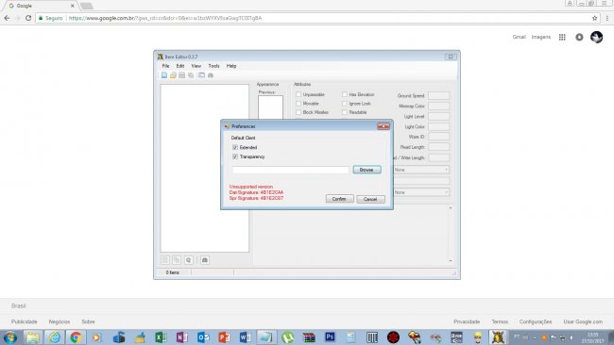Toggle the Unpassable checkbox
The image size is (614, 345).
[298, 94]
